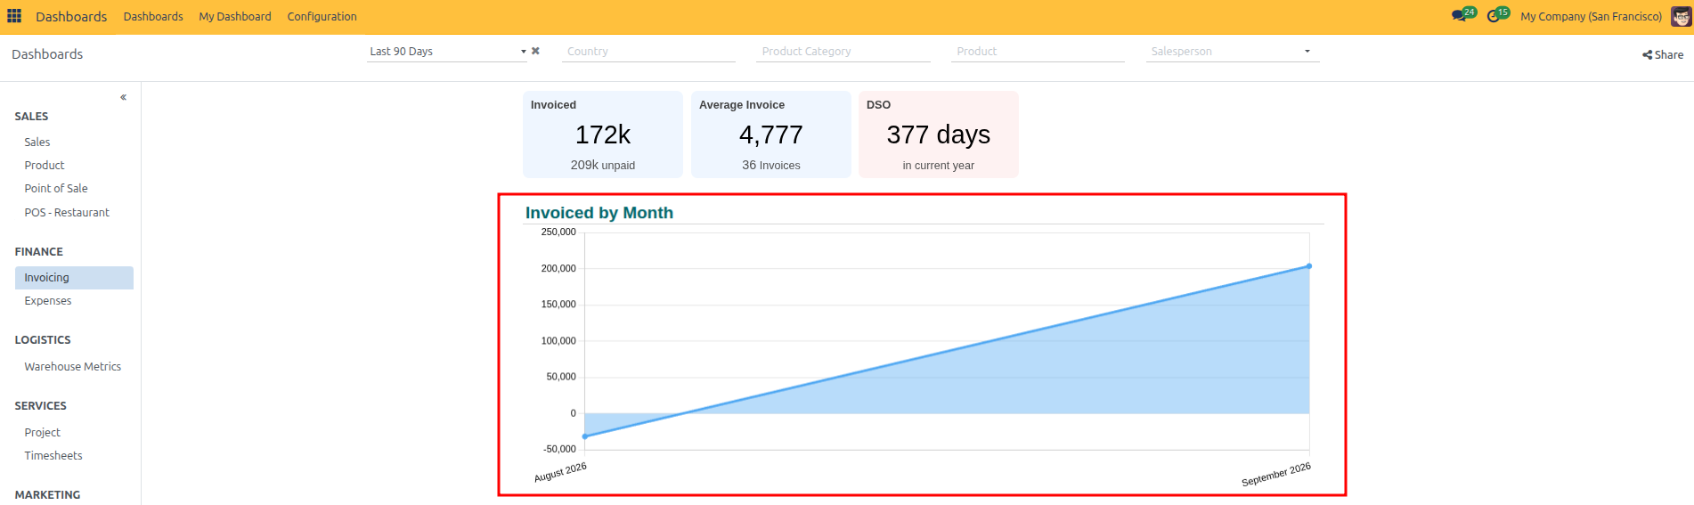Click the 'September 2026' axis label
This screenshot has height=505, width=1694.
[1276, 474]
